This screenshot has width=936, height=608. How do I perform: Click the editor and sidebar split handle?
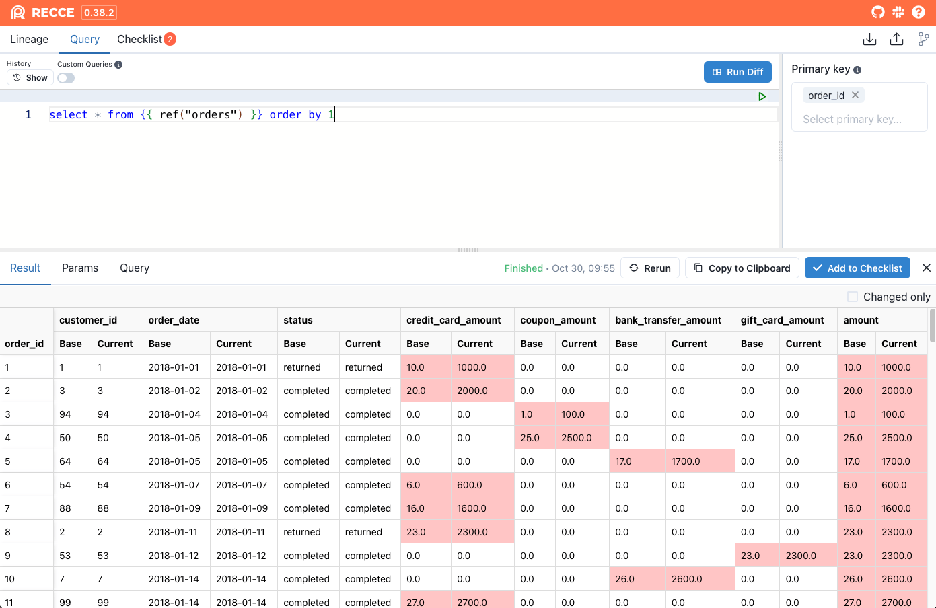pyautogui.click(x=780, y=151)
